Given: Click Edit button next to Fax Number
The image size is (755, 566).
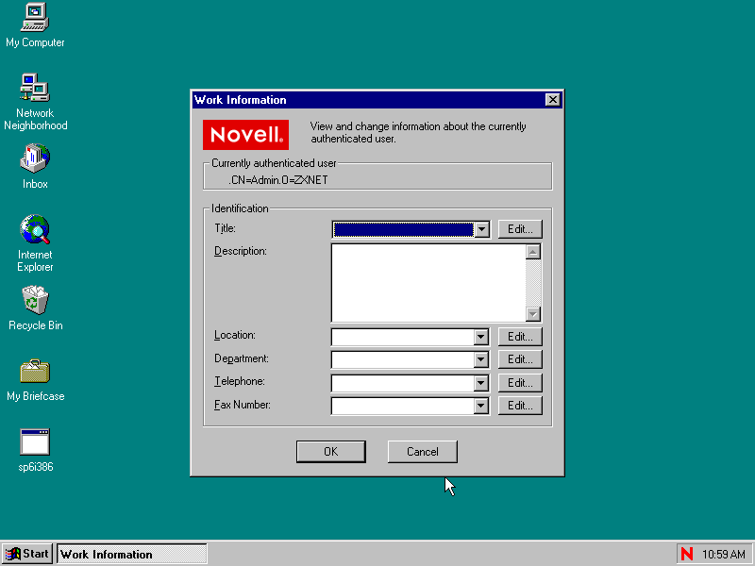Looking at the screenshot, I should pyautogui.click(x=520, y=406).
